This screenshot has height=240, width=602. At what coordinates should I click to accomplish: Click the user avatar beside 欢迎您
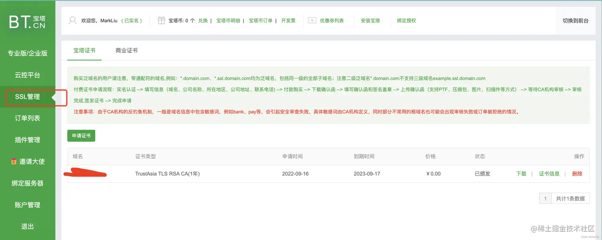pyautogui.click(x=73, y=20)
